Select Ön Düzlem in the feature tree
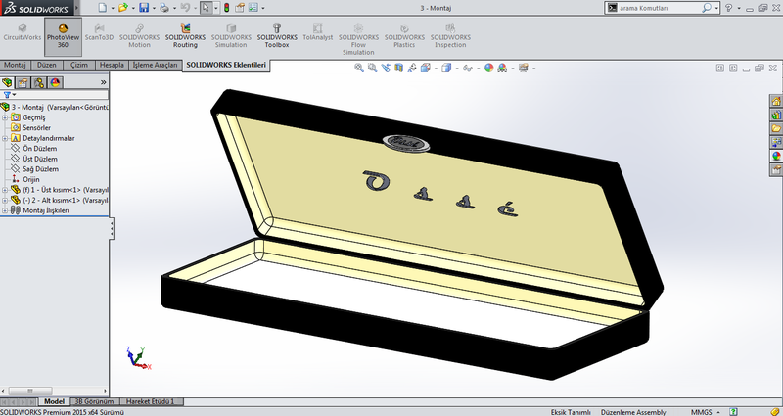The width and height of the screenshot is (783, 416). pyautogui.click(x=39, y=148)
